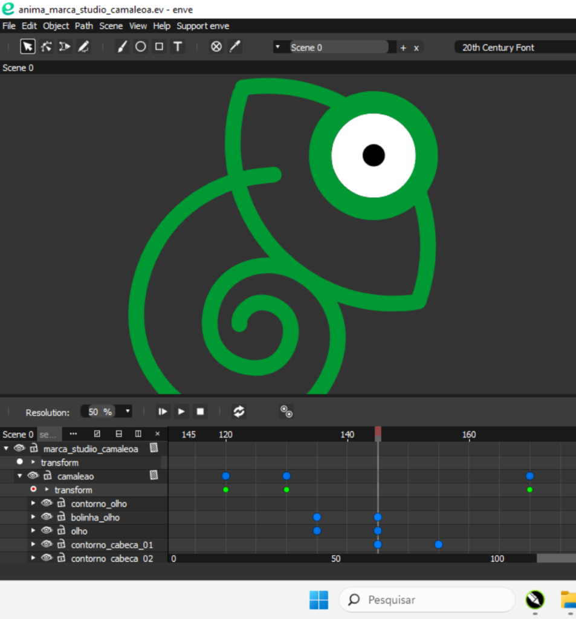Select the point editing tool
This screenshot has width=576, height=619.
46,47
